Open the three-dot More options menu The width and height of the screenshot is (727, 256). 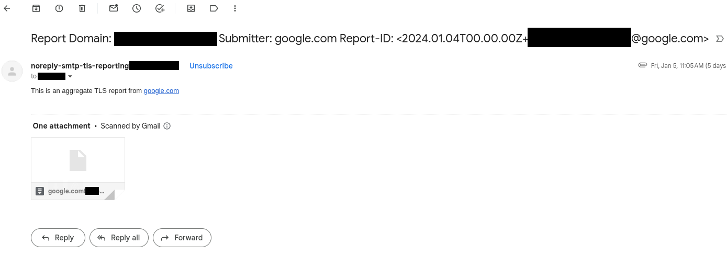pyautogui.click(x=235, y=8)
